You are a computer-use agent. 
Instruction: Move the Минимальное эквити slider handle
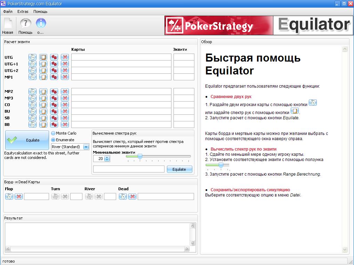[x=140, y=156]
